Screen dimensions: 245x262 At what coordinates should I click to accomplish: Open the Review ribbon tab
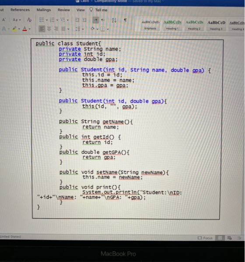coord(64,10)
